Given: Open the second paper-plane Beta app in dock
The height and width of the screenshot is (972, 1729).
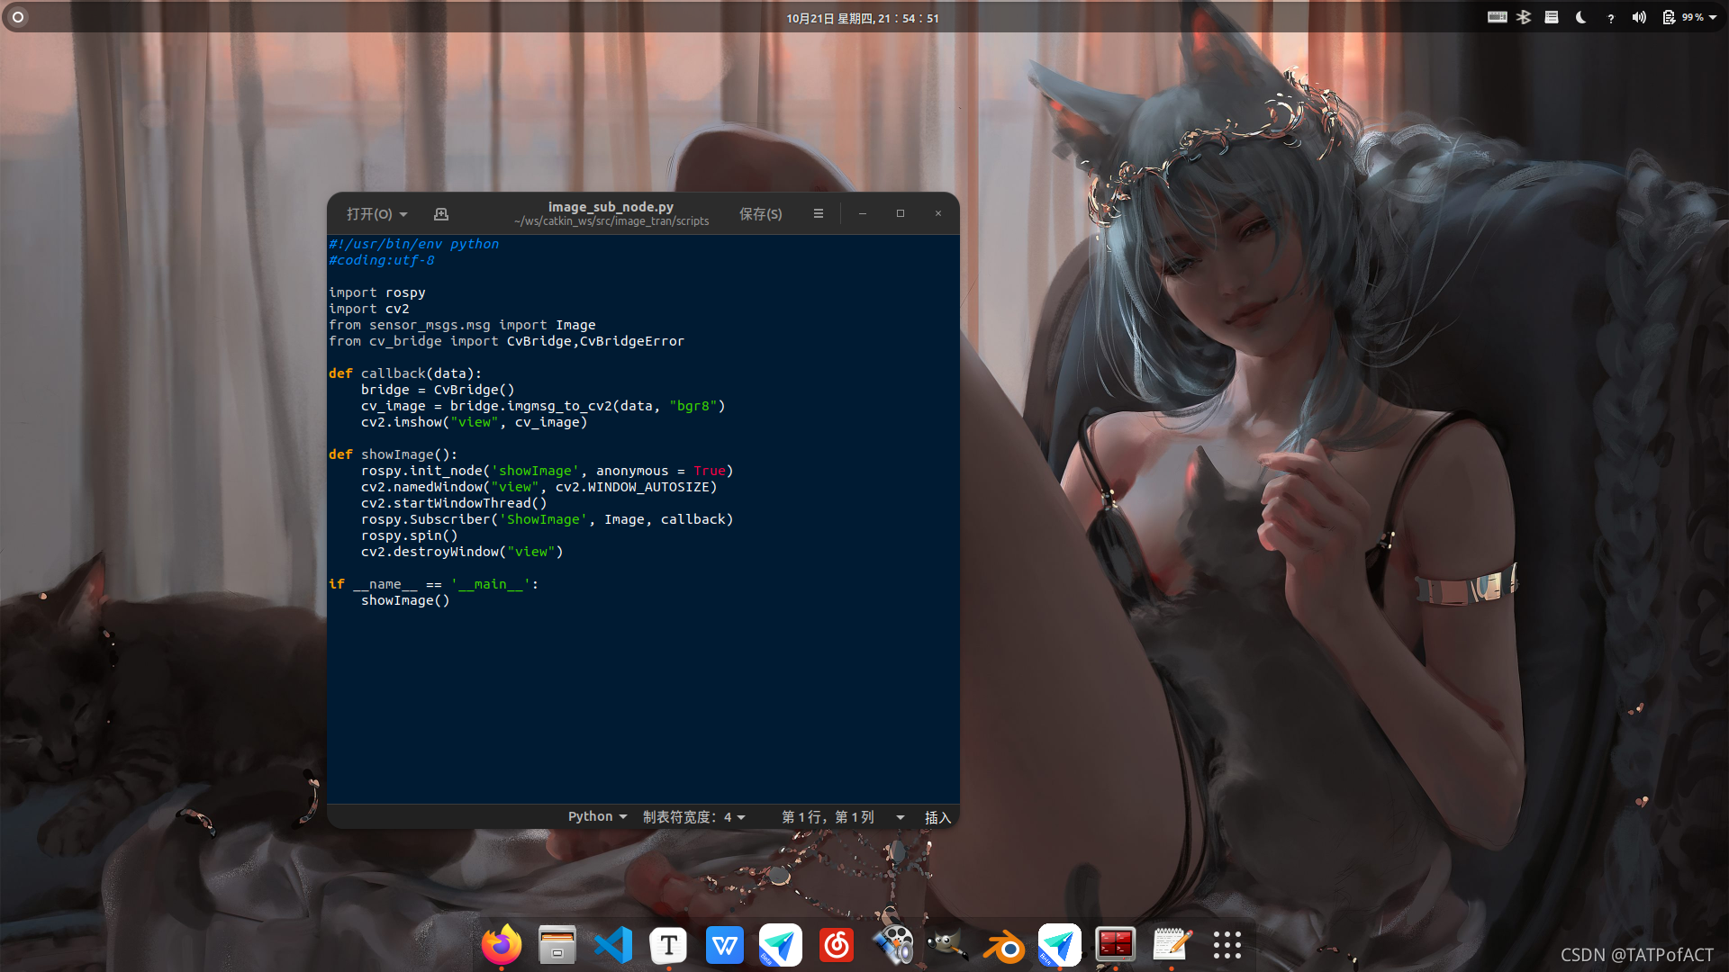Looking at the screenshot, I should point(1060,946).
